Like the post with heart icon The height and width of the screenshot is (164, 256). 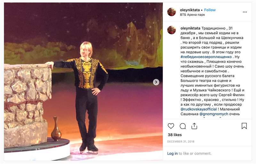(x=171, y=126)
